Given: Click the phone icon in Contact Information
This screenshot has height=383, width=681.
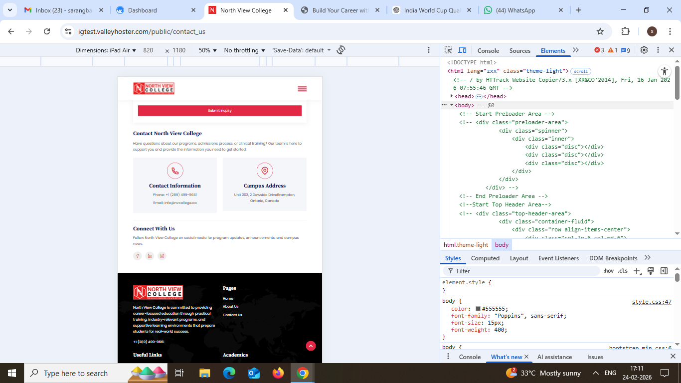Looking at the screenshot, I should (x=175, y=171).
